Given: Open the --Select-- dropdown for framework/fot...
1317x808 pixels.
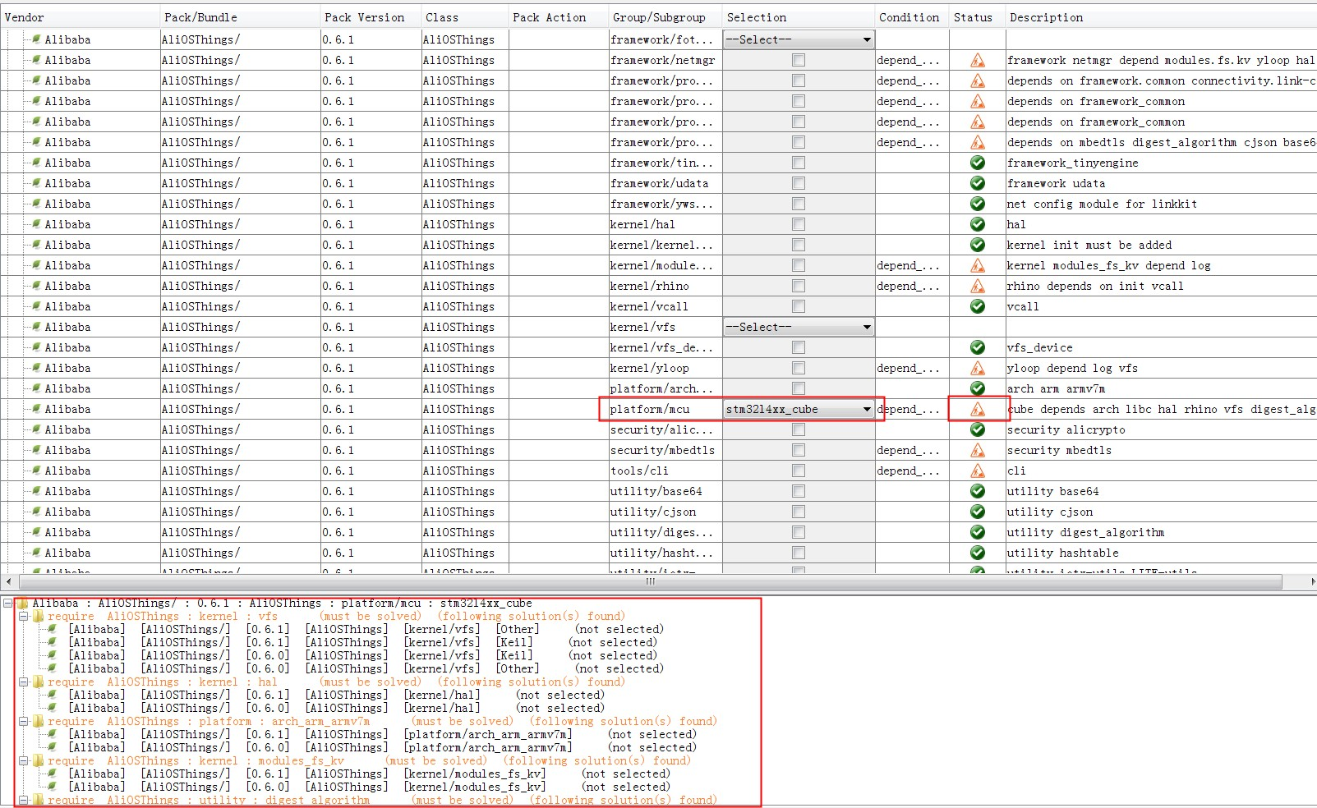Looking at the screenshot, I should [x=799, y=39].
